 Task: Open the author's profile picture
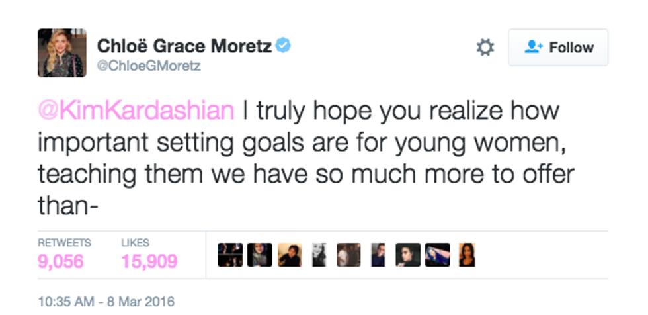[61, 52]
